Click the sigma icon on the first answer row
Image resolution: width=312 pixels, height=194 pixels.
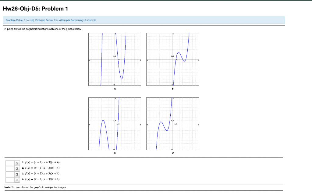[17, 163]
